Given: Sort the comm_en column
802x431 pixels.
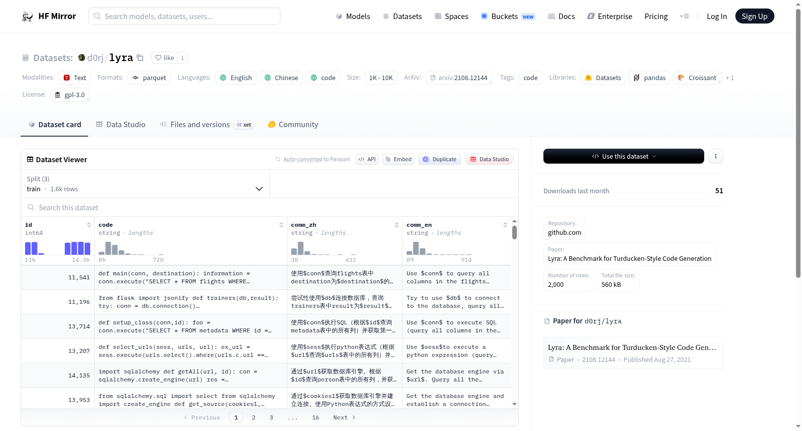Looking at the screenshot, I should (505, 225).
